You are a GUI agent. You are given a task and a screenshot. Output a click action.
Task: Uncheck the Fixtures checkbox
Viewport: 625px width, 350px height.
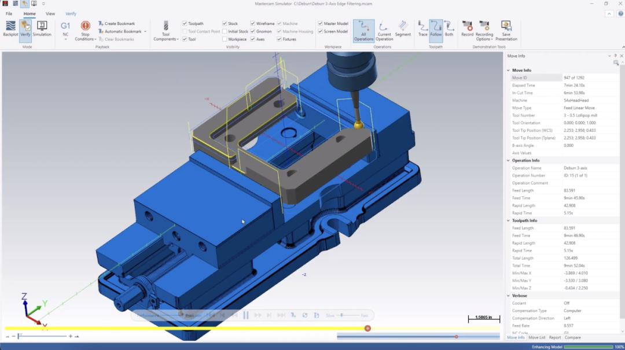pyautogui.click(x=279, y=39)
